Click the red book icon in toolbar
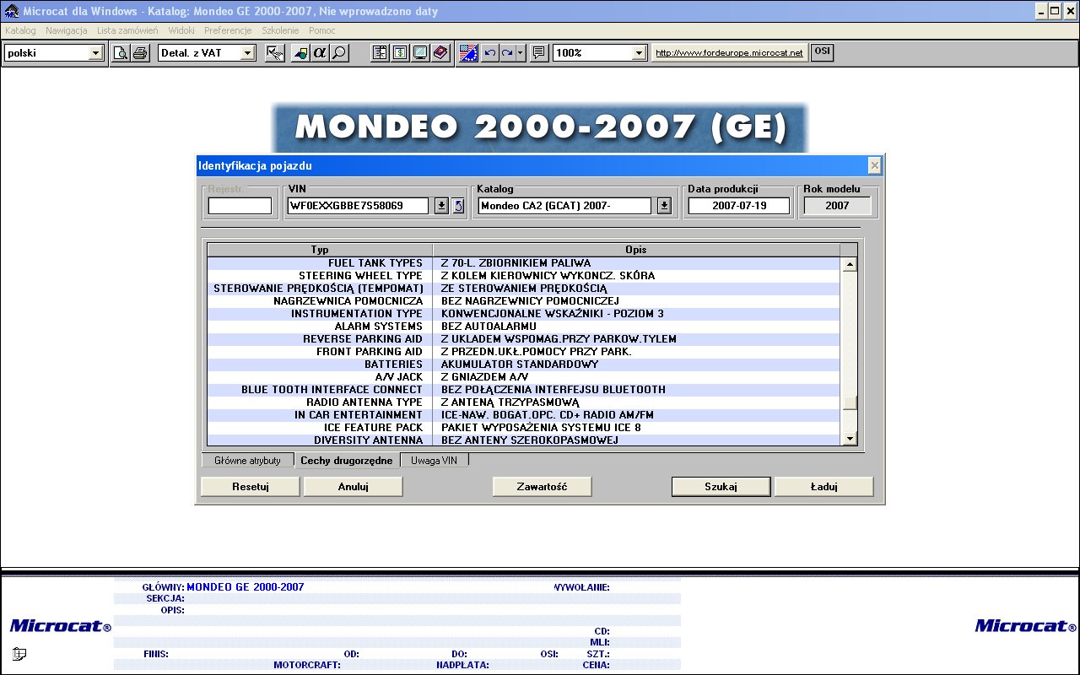Image resolution: width=1080 pixels, height=675 pixels. [x=440, y=53]
